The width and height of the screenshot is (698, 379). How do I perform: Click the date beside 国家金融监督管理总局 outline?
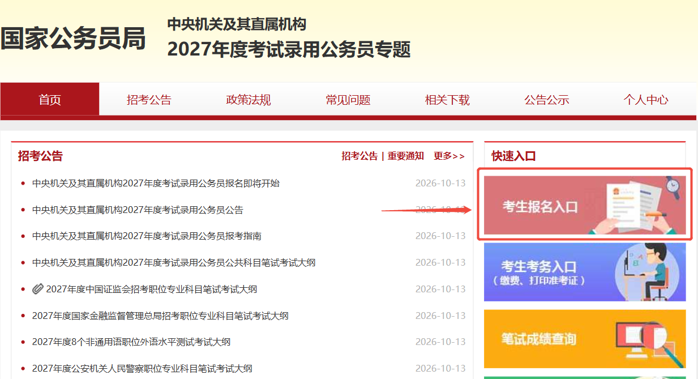tap(440, 316)
